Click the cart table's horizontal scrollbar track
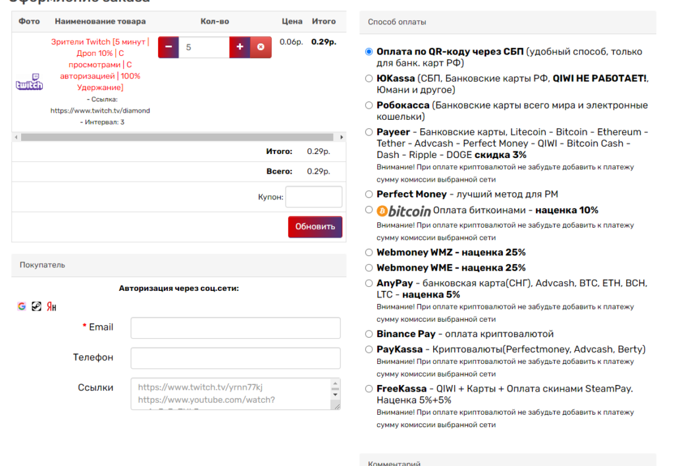The width and height of the screenshot is (674, 466). coord(177,137)
